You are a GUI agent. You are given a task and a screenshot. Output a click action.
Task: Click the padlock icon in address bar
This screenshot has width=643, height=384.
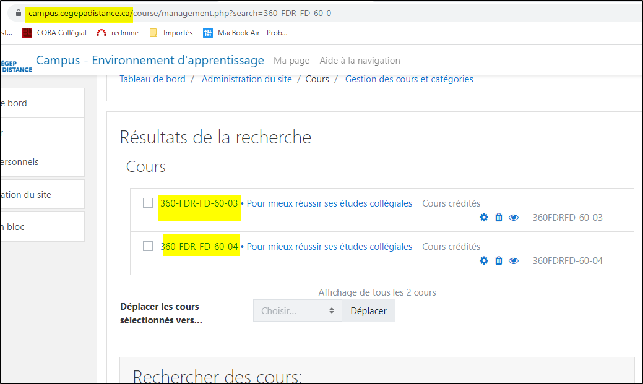click(19, 13)
